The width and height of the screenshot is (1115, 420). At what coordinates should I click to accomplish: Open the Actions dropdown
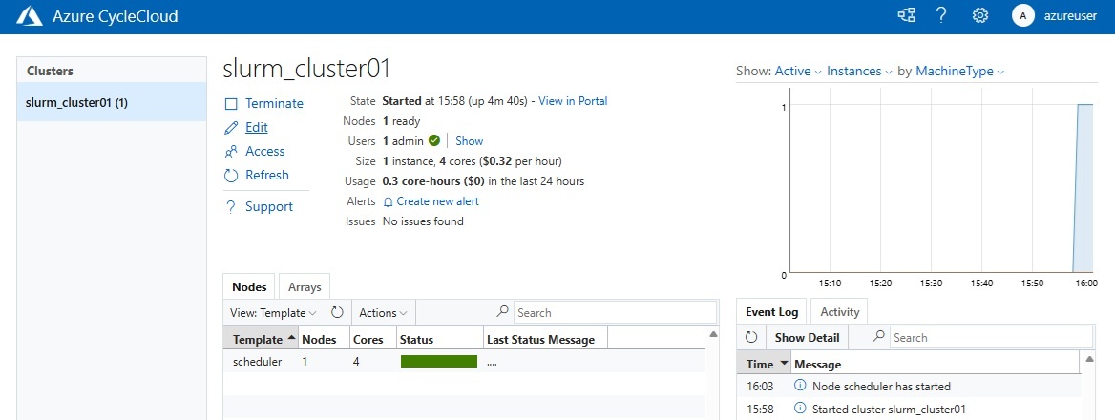384,313
